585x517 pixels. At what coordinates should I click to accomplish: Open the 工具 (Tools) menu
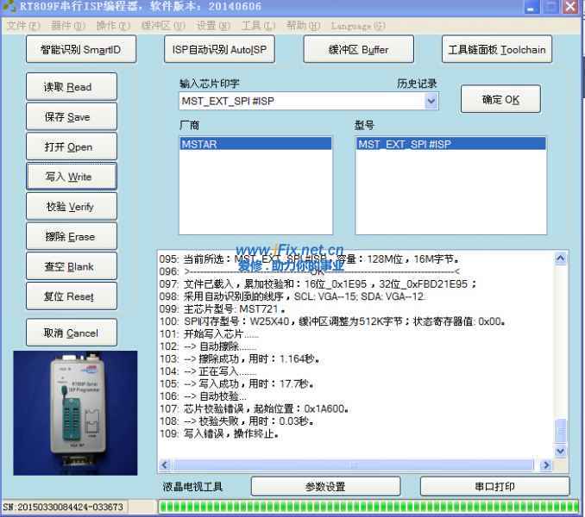point(259,26)
